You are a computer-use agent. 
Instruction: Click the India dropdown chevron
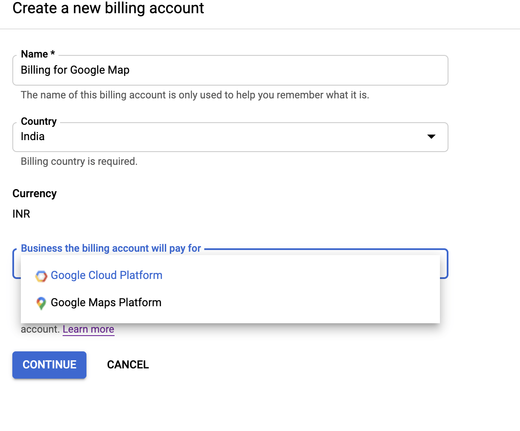coord(431,137)
